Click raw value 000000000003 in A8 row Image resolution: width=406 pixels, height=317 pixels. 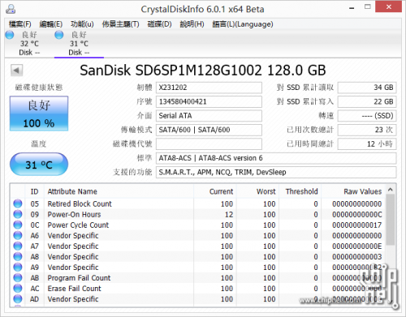(357, 257)
